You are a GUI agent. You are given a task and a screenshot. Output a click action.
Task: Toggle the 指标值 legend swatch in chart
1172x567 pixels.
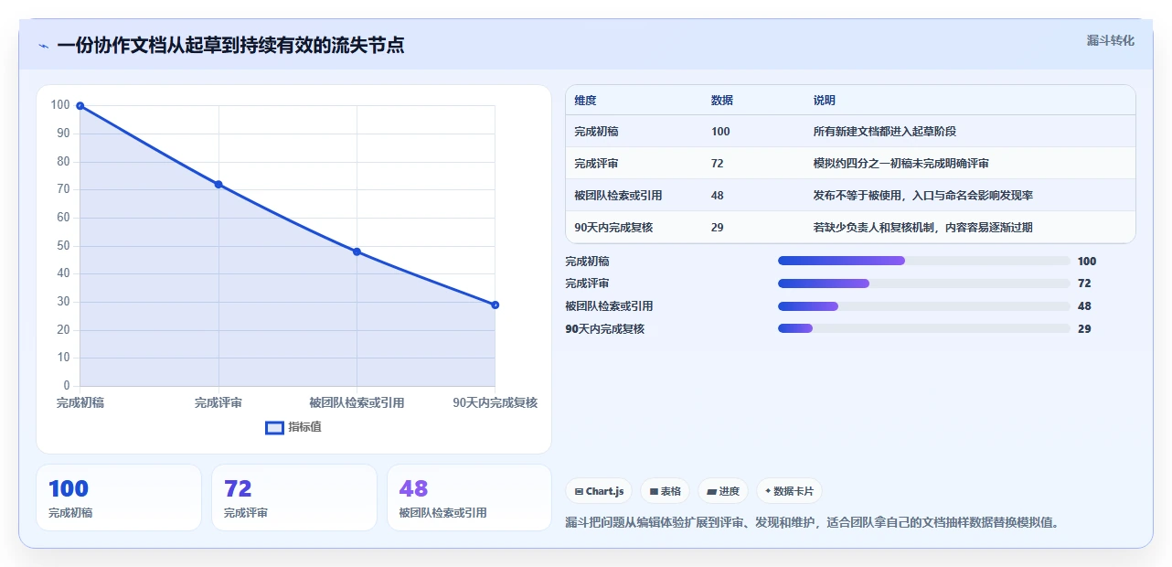coord(274,427)
